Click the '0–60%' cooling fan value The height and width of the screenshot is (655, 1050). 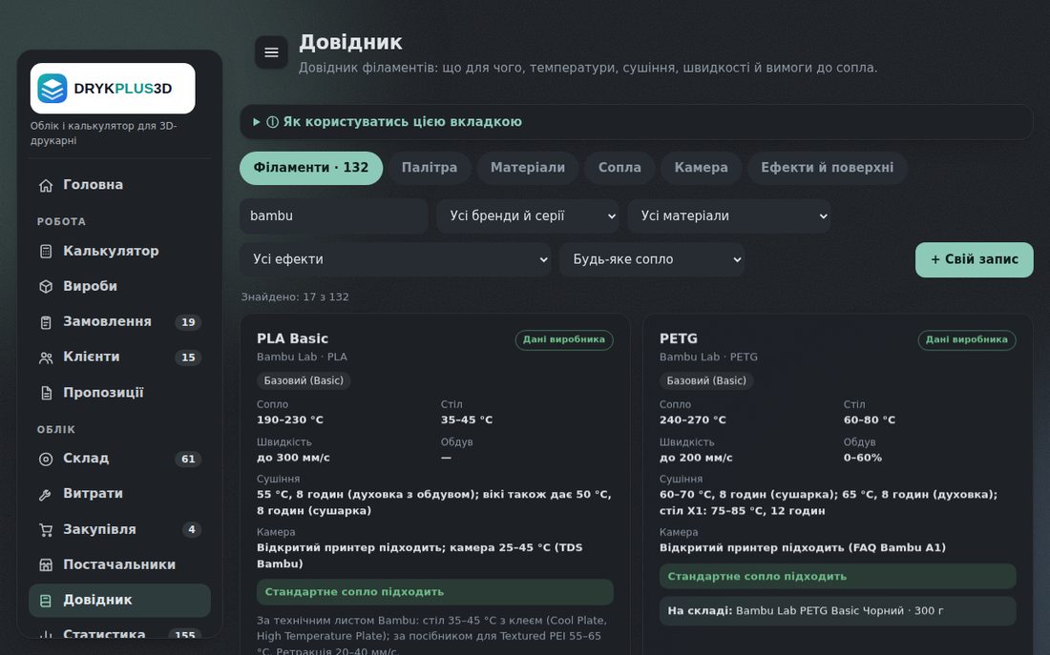(863, 459)
